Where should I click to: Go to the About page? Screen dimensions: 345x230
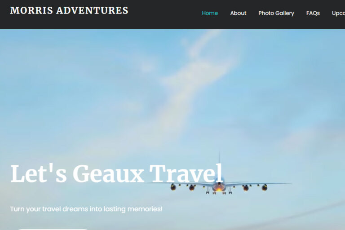(x=238, y=13)
